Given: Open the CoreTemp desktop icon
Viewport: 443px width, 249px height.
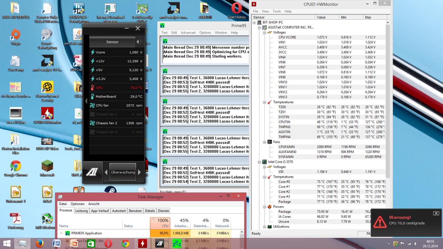Looking at the screenshot, I should [x=16, y=64].
